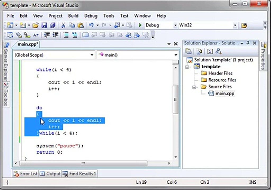The width and height of the screenshot is (271, 190).
Task: Click the Display Parameter Info icon
Action: pos(19,35)
